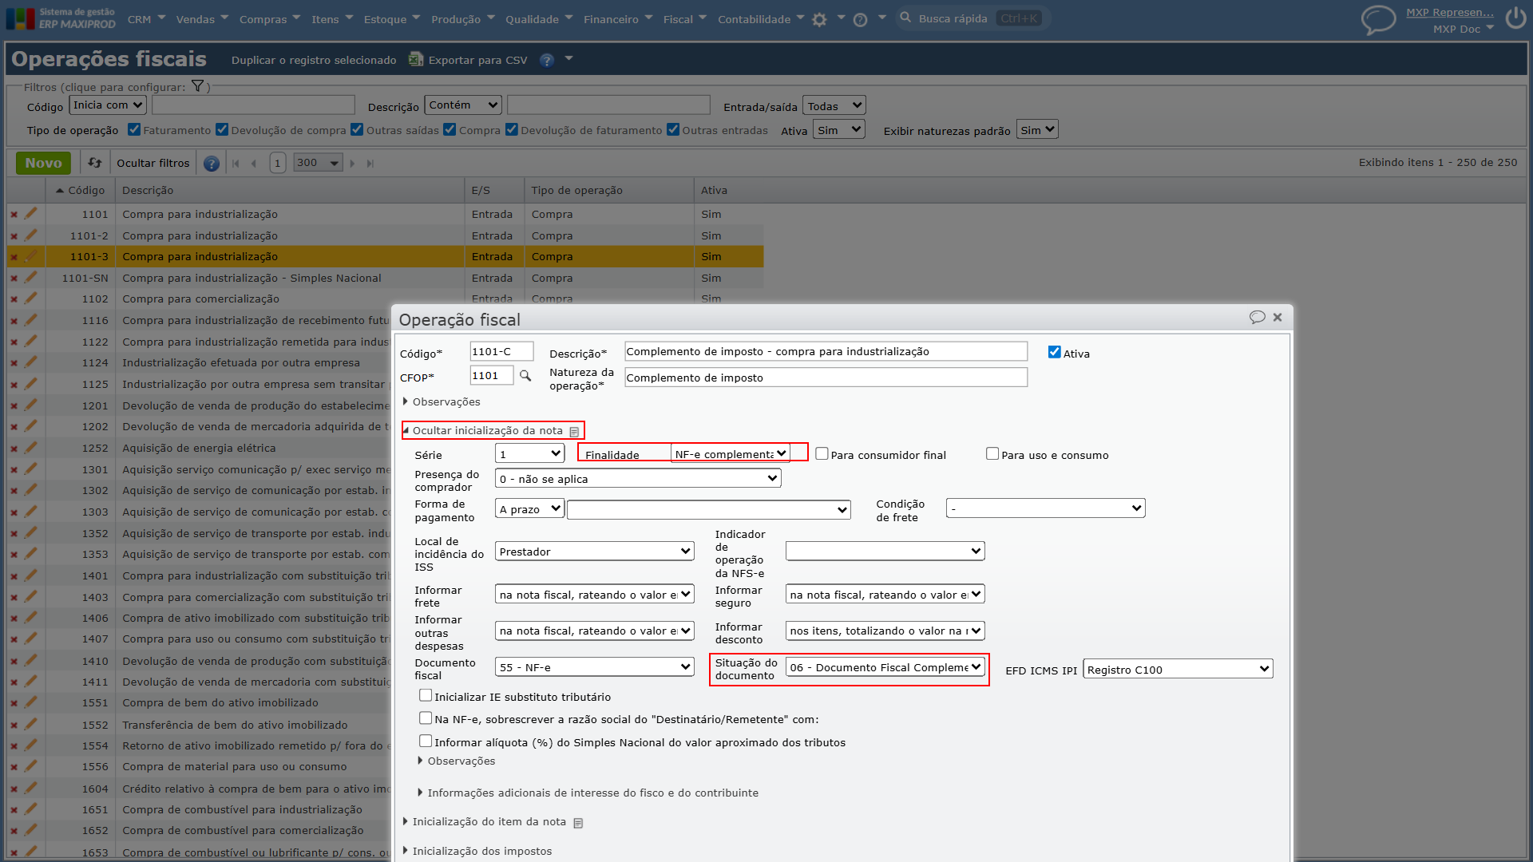Open the Finalidade dropdown

click(x=731, y=453)
